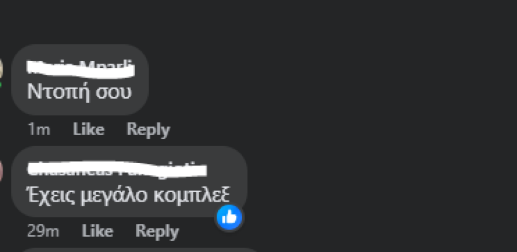Click the partially visible comment bubble at the bottom

pyautogui.click(x=138, y=250)
